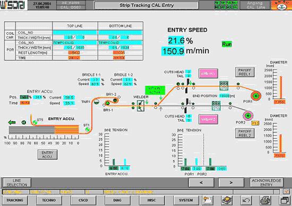Screen dimensions: 292x206
Task: Expand the alarm line checkmark dropdown
Action: click(286, 192)
